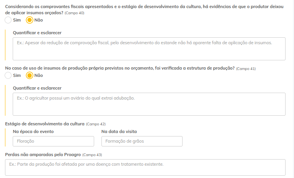The image size is (294, 178).
Task: Click the "(Campo 41)" reference text
Action: point(246,68)
